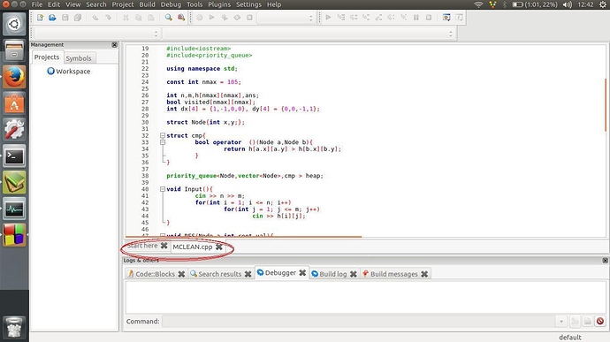The height and width of the screenshot is (342, 610).
Task: Open the left code completion scope combo box
Action: click(x=97, y=34)
